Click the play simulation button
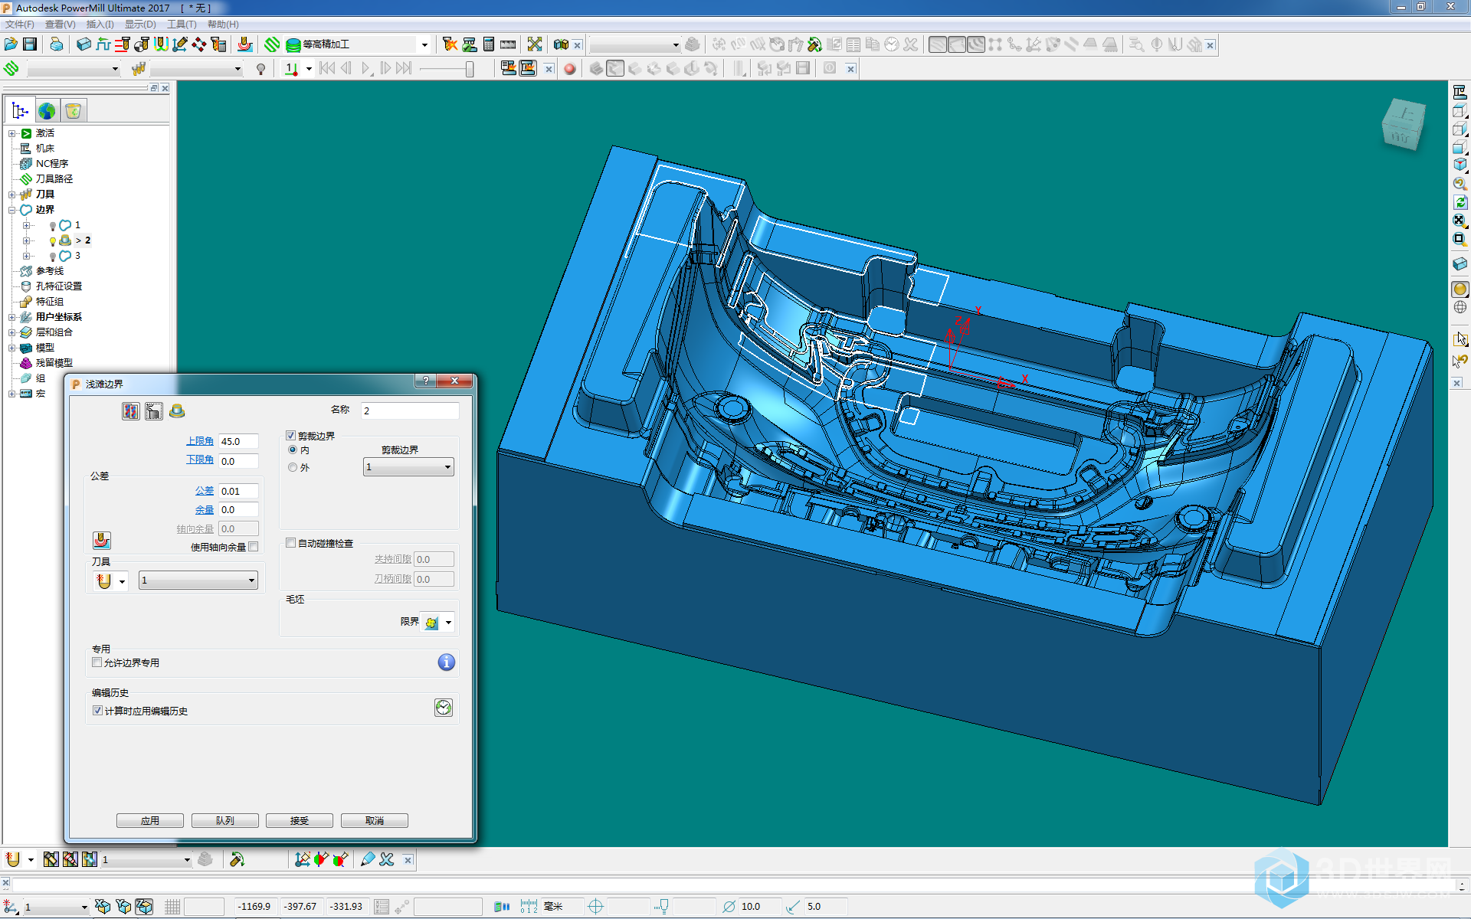The height and width of the screenshot is (919, 1471). click(x=366, y=69)
